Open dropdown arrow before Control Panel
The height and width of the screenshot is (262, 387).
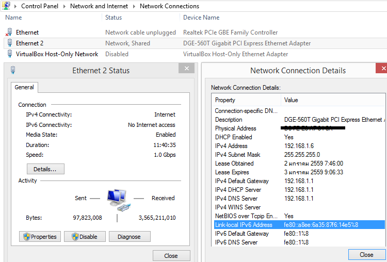pyautogui.click(x=16, y=6)
